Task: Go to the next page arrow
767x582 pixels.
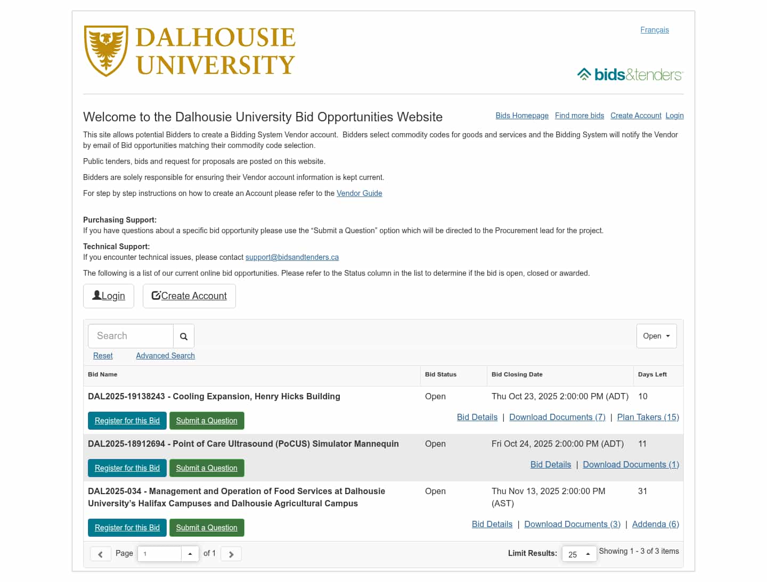Action: point(231,554)
